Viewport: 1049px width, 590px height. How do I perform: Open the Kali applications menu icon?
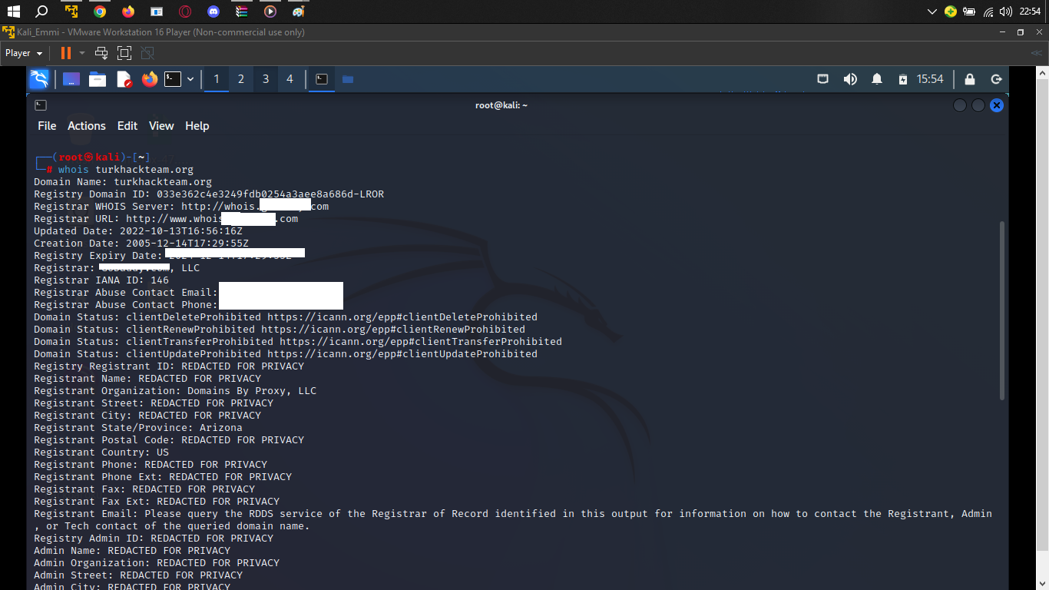click(39, 78)
